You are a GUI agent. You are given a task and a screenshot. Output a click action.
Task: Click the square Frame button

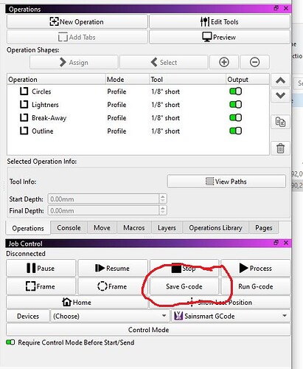coord(41,286)
